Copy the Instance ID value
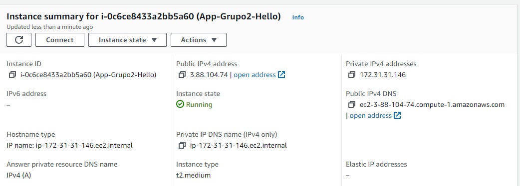520x186 pixels. click(x=12, y=75)
